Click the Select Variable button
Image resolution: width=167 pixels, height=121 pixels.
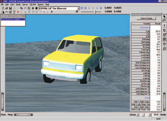point(146,18)
